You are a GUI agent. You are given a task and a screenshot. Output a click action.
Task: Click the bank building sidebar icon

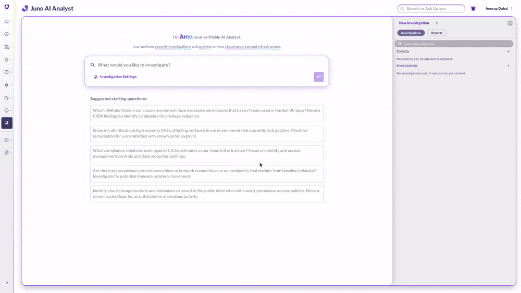point(7,47)
